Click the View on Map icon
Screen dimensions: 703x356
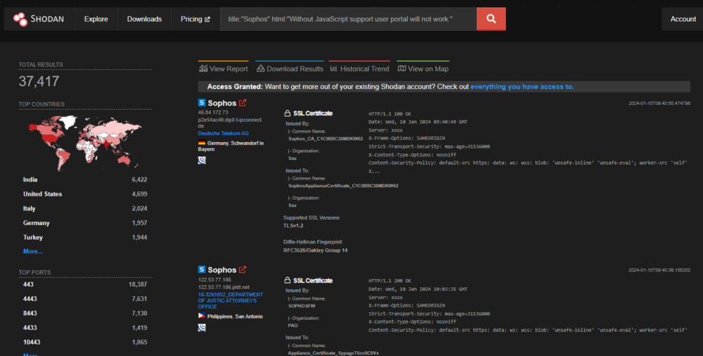[x=402, y=69]
